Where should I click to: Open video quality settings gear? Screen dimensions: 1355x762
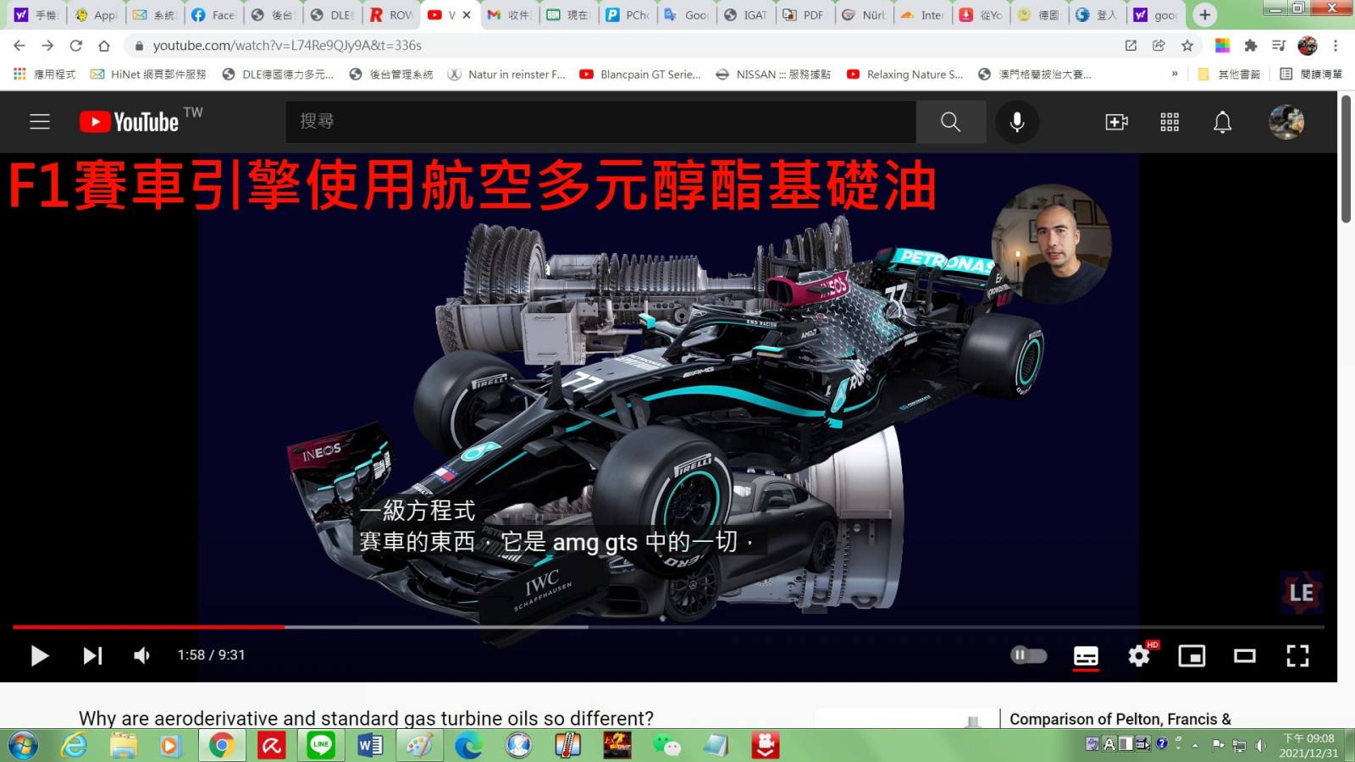1139,656
